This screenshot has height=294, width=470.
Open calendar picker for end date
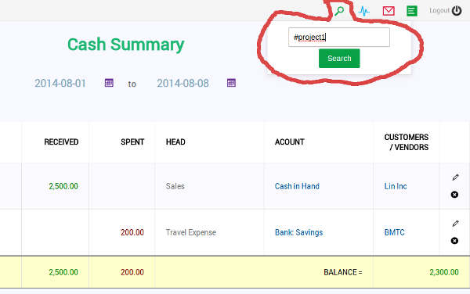(231, 83)
